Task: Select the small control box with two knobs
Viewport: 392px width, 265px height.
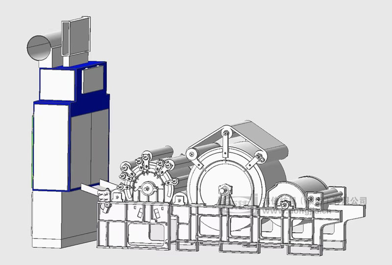Action: coord(314,200)
